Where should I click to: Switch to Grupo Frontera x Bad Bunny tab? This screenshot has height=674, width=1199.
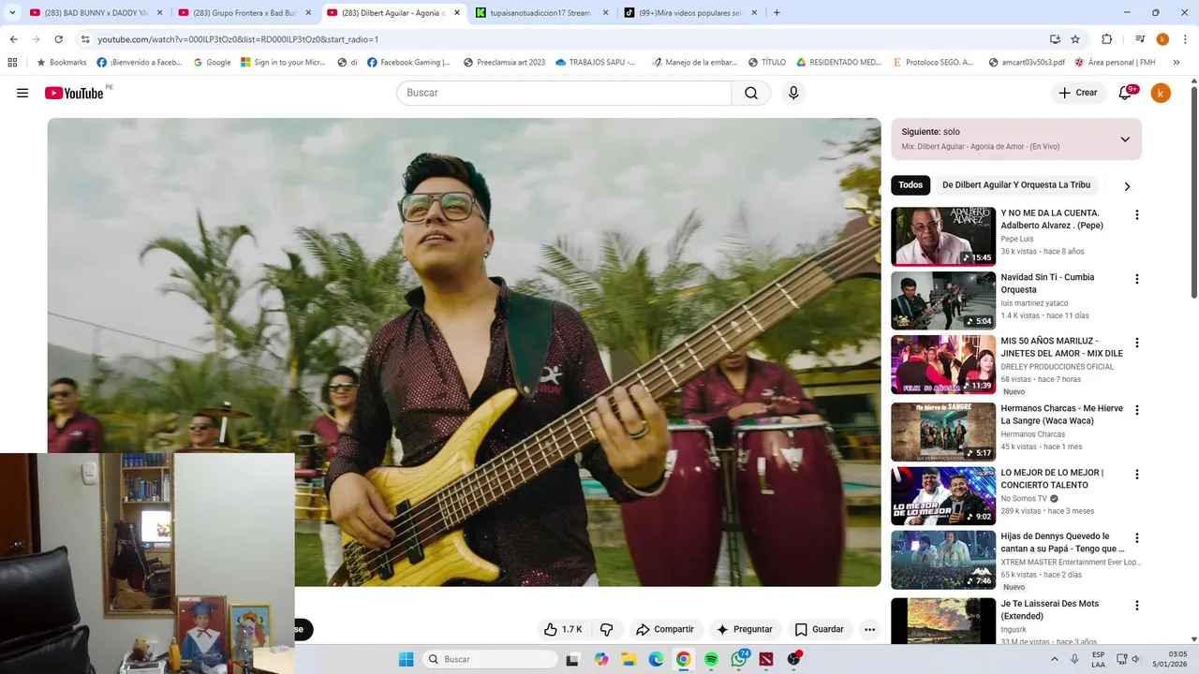pos(246,13)
